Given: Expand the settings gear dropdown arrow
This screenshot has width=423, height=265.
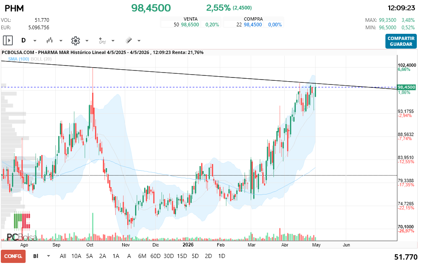Looking at the screenshot, I should coord(87,41).
